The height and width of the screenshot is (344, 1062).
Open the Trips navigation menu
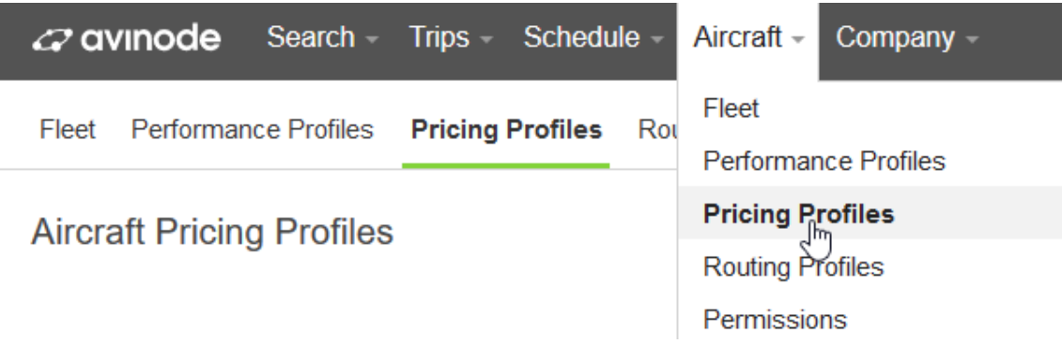pyautogui.click(x=451, y=37)
